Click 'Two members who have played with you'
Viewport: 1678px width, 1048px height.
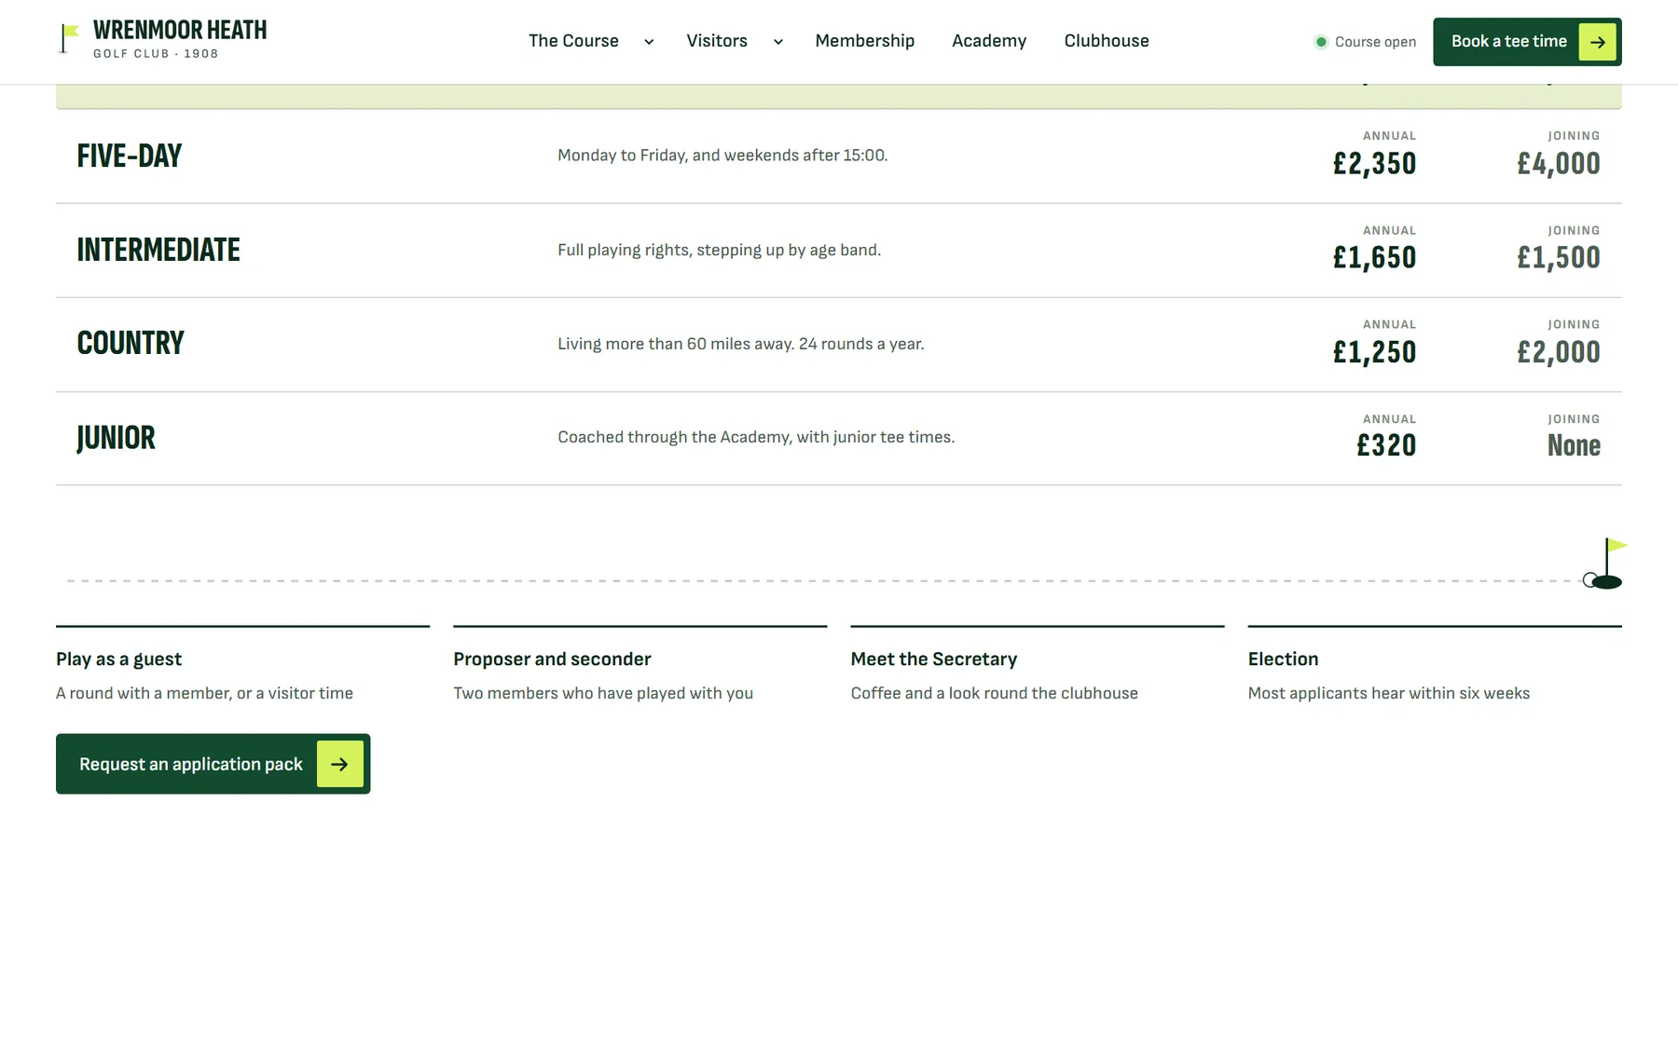tap(603, 693)
